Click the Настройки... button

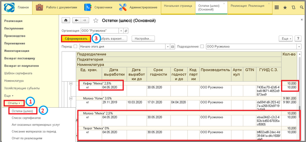click(143, 39)
